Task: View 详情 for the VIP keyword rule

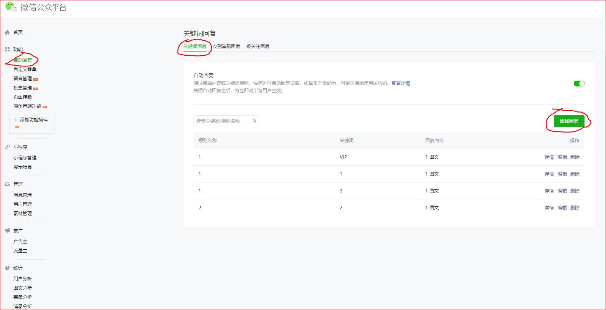Action: tap(549, 157)
